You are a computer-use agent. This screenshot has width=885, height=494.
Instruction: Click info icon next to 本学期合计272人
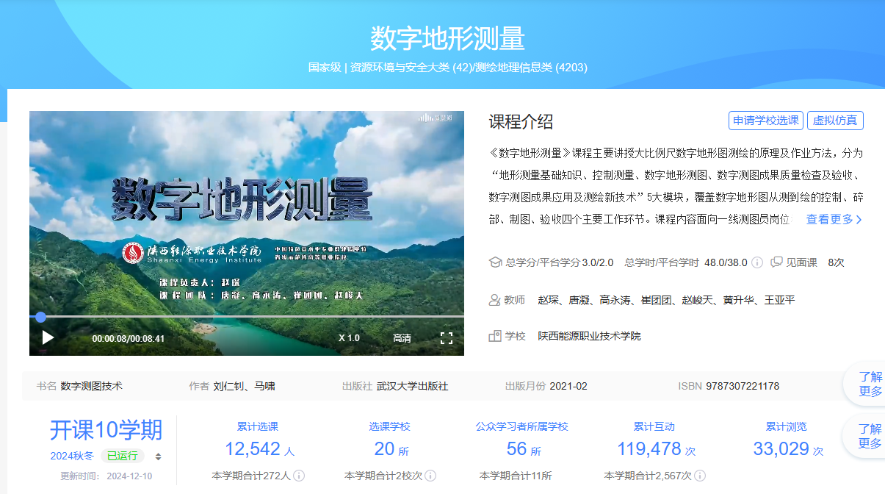[x=299, y=476]
